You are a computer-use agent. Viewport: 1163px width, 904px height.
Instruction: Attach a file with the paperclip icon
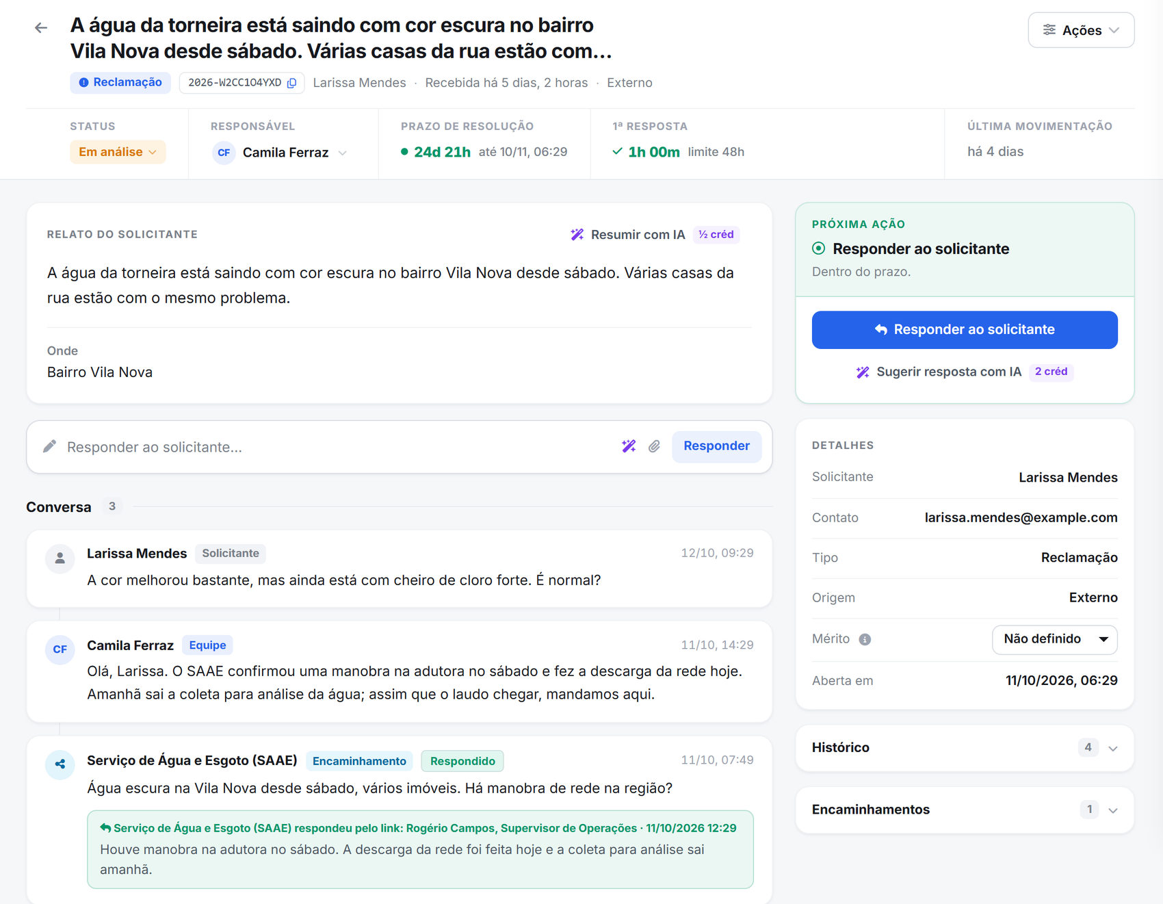pos(655,446)
